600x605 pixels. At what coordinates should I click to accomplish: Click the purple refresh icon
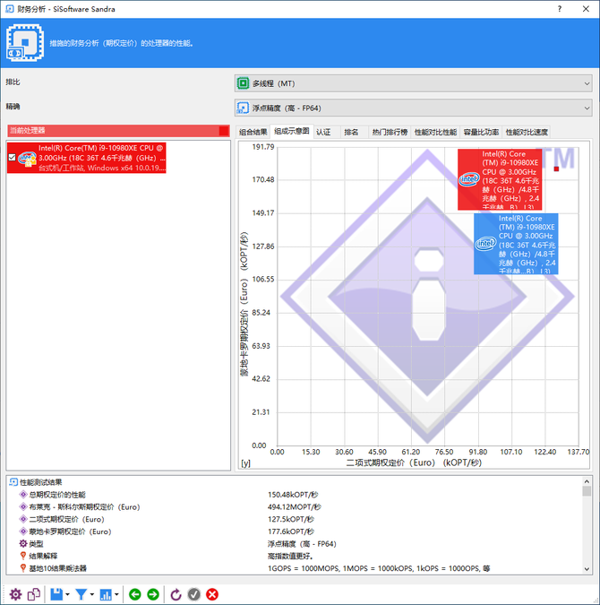176,594
